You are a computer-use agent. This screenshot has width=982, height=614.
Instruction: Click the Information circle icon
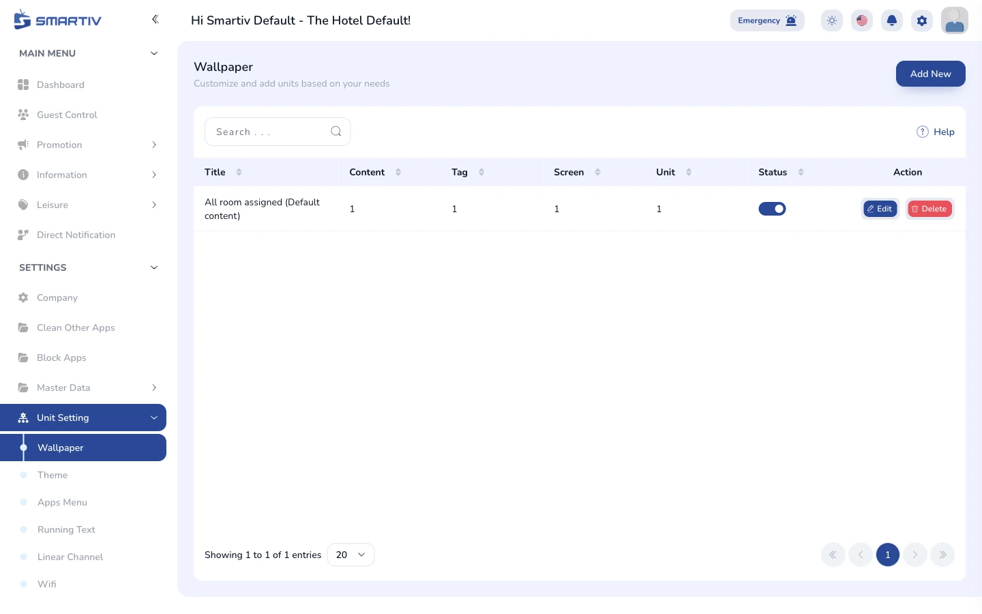pos(23,175)
